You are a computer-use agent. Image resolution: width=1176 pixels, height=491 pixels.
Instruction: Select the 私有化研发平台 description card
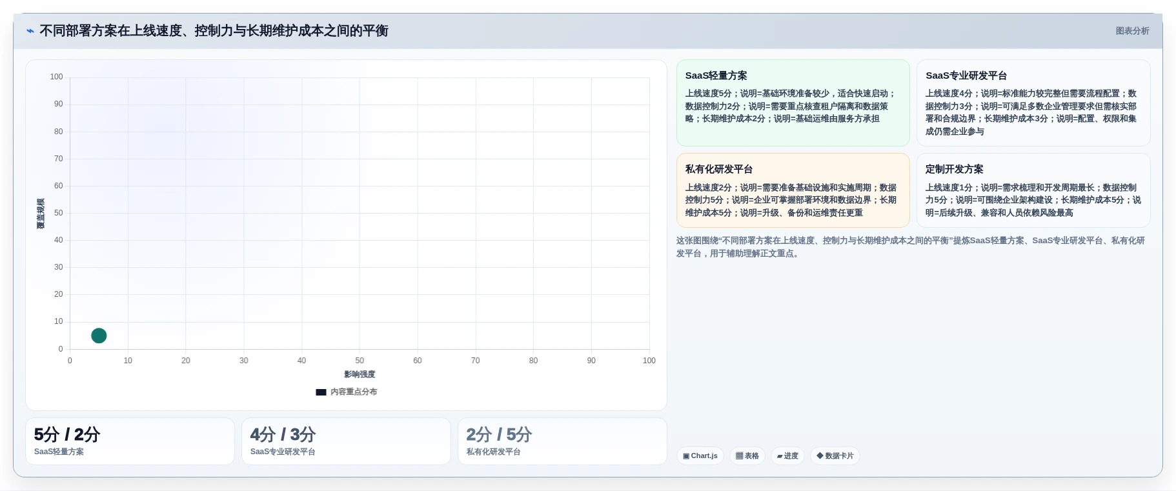tap(793, 190)
